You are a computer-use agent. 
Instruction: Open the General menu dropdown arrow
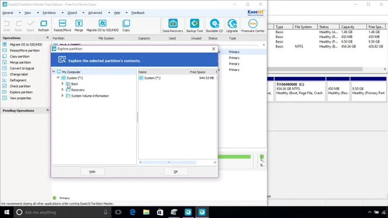click(19, 13)
